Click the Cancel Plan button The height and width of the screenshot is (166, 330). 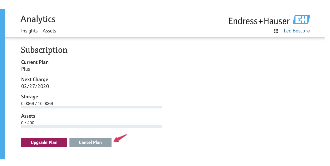(90, 142)
